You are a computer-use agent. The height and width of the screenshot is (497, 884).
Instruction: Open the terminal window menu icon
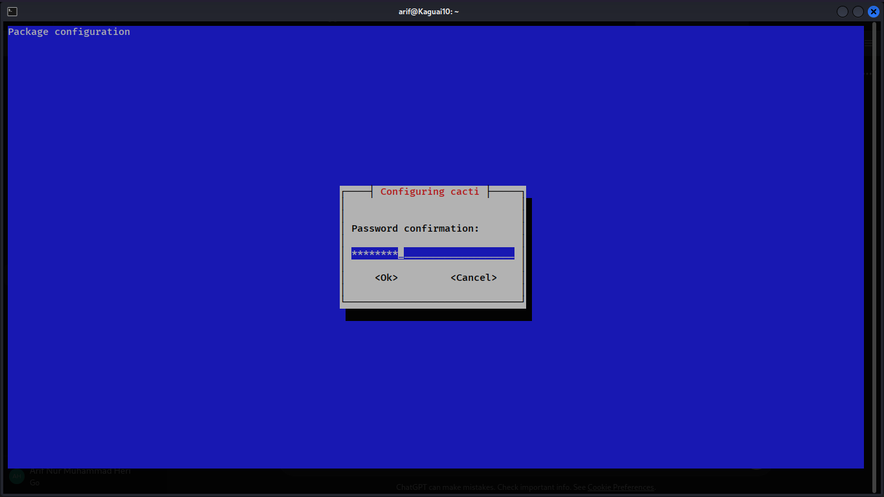point(12,12)
